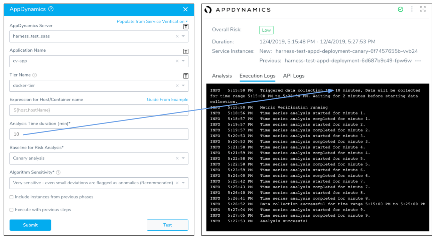Image resolution: width=435 pixels, height=240 pixels.
Task: Click the Analysis Time duration field
Action: 99,134
